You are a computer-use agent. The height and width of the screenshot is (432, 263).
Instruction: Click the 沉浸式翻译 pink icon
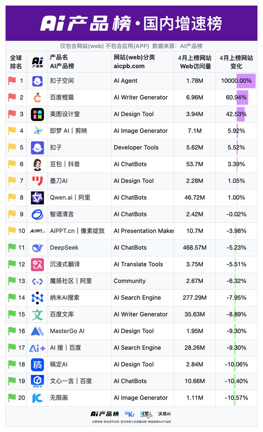pos(37,264)
